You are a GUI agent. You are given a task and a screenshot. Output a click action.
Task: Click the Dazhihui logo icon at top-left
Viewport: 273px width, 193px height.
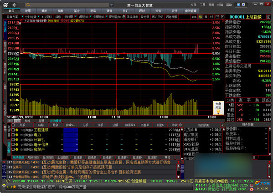pos(6,5)
